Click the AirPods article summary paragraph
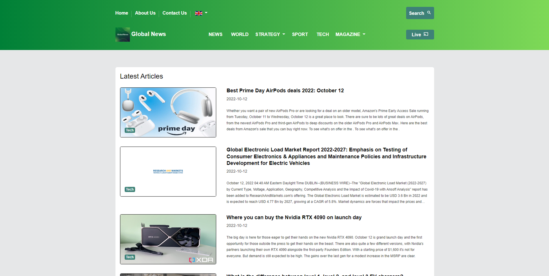Screen dimensions: 549x276 point(327,120)
